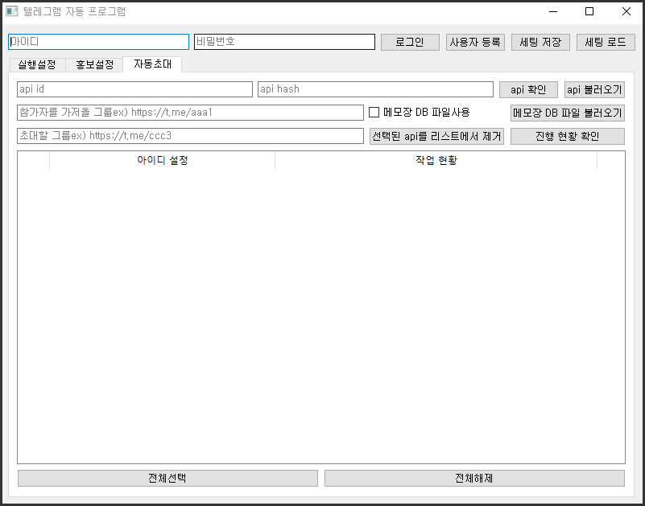Open 진행 현황 확인 button
Viewport: 645px width, 506px height.
click(x=567, y=137)
